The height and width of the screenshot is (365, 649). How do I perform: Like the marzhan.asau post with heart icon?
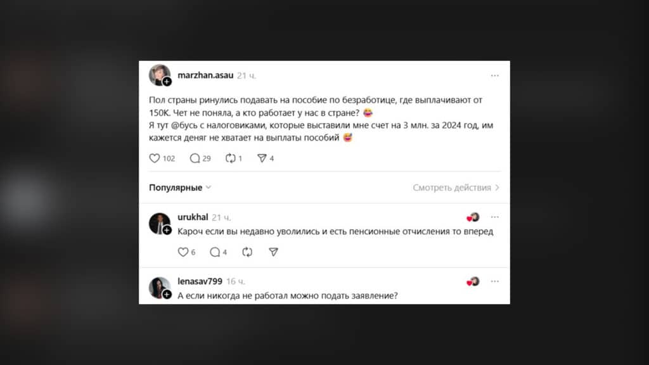point(155,158)
